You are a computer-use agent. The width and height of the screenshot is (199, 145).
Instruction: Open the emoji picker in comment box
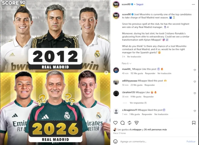coord(115,141)
